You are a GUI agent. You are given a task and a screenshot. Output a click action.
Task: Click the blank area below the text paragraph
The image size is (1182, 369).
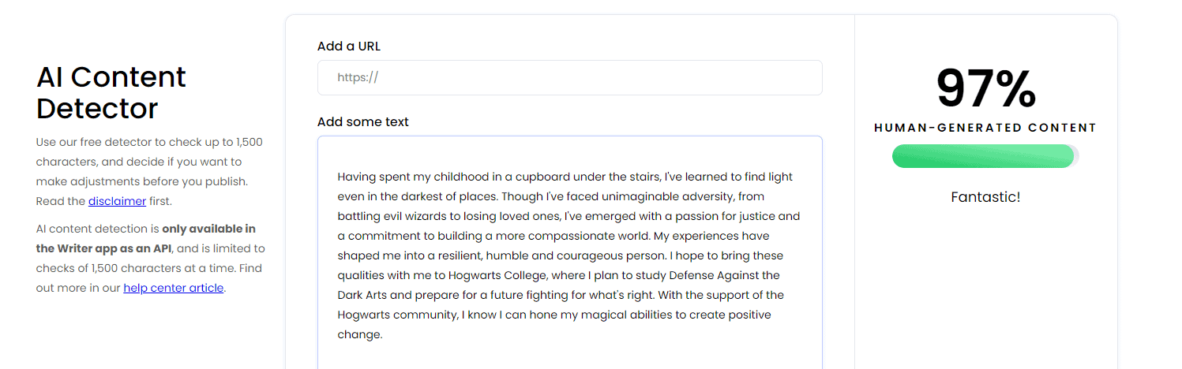(569, 356)
